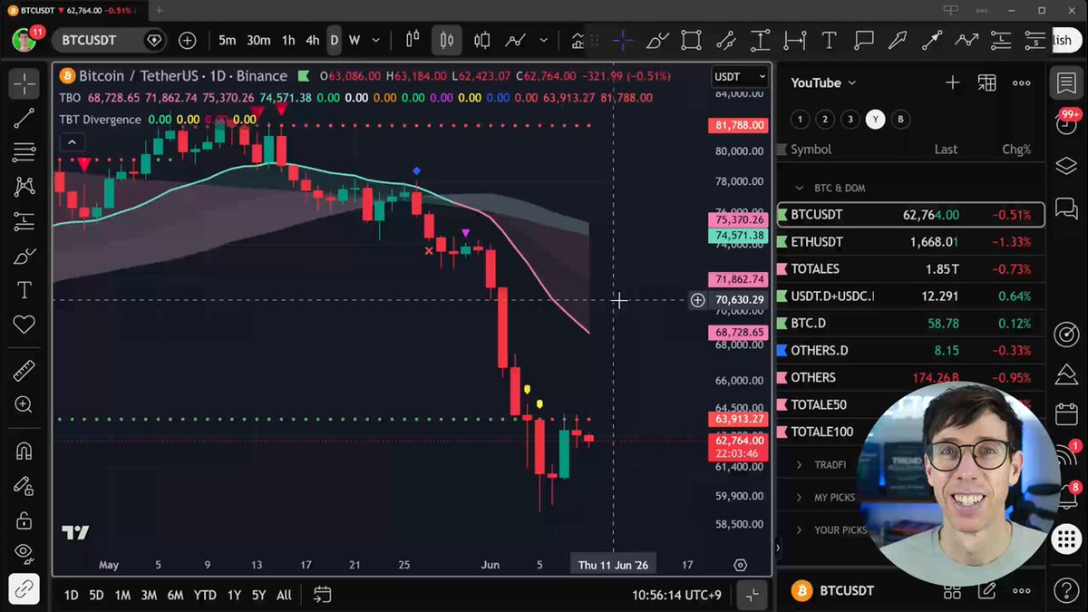Select the Text tool in left toolbar
The height and width of the screenshot is (612, 1088).
(x=24, y=290)
